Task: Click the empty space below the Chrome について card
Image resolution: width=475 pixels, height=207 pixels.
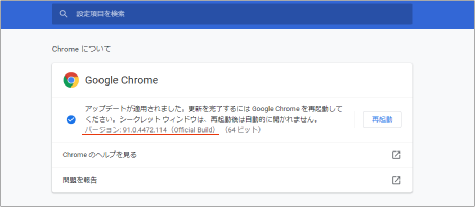Action: point(232,200)
